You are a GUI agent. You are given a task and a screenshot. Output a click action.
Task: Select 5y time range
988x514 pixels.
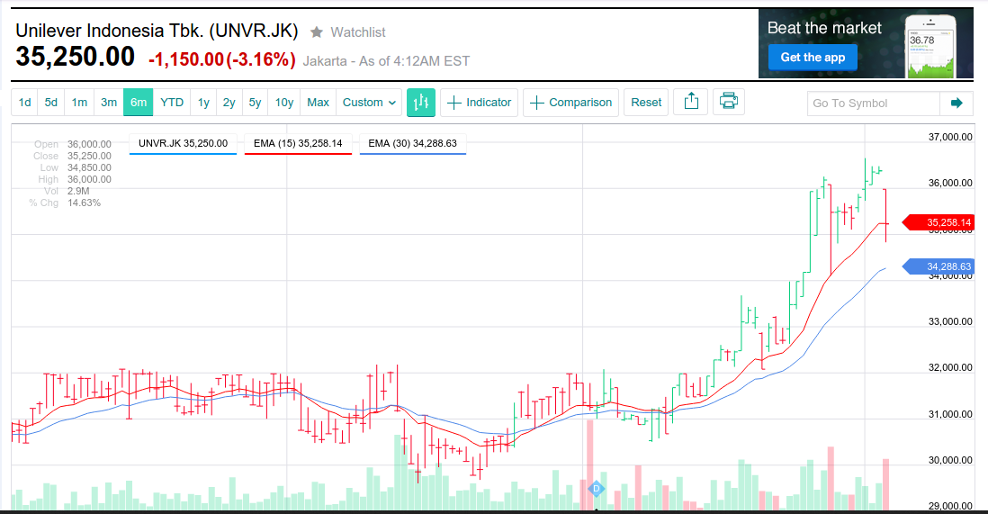click(255, 102)
